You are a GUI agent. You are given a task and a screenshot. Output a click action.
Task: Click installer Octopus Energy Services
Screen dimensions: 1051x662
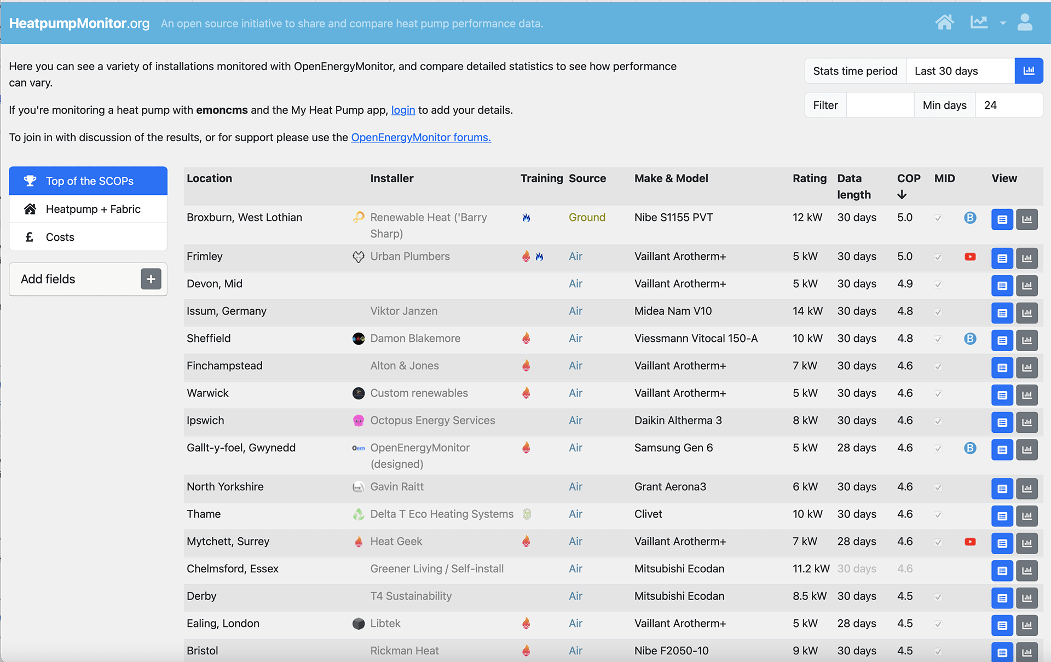[432, 420]
